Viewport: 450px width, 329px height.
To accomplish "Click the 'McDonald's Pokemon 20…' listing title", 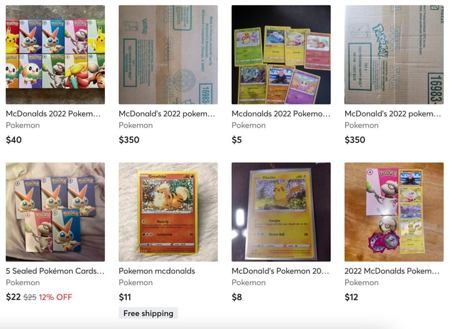I will click(x=281, y=271).
